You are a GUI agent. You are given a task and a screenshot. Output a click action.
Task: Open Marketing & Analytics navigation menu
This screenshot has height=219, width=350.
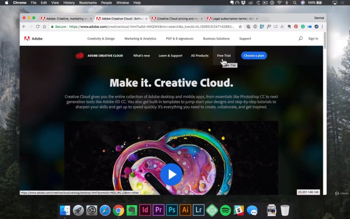[140, 39]
